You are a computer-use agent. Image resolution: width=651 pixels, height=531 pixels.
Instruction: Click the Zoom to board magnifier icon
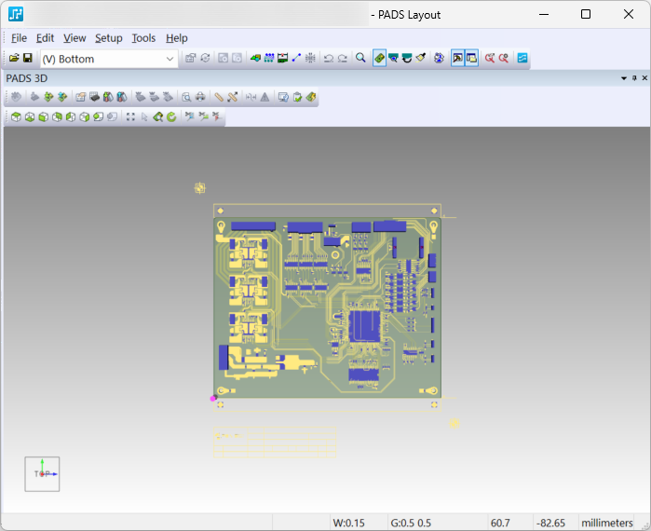tap(157, 117)
